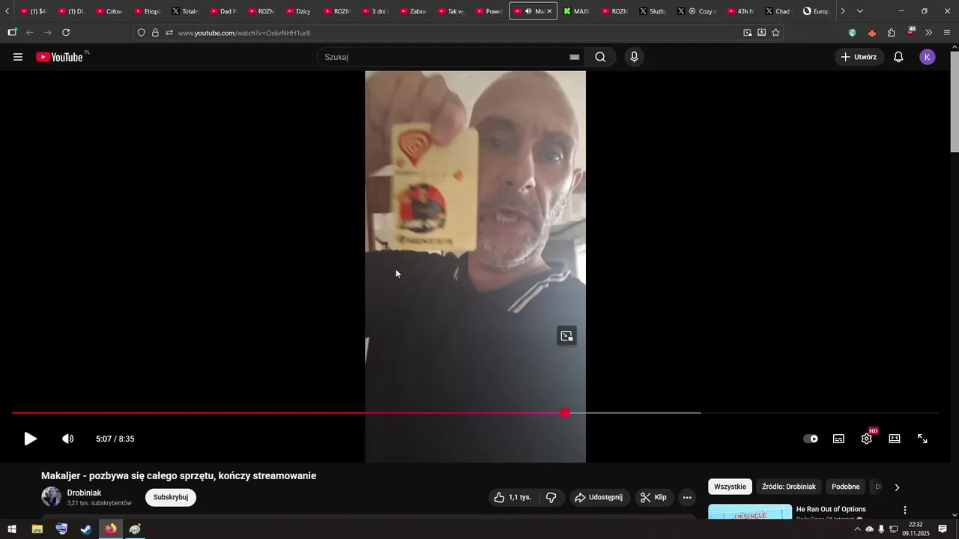The width and height of the screenshot is (959, 539).
Task: Open options for He Ran Out of Options
Action: click(x=904, y=510)
